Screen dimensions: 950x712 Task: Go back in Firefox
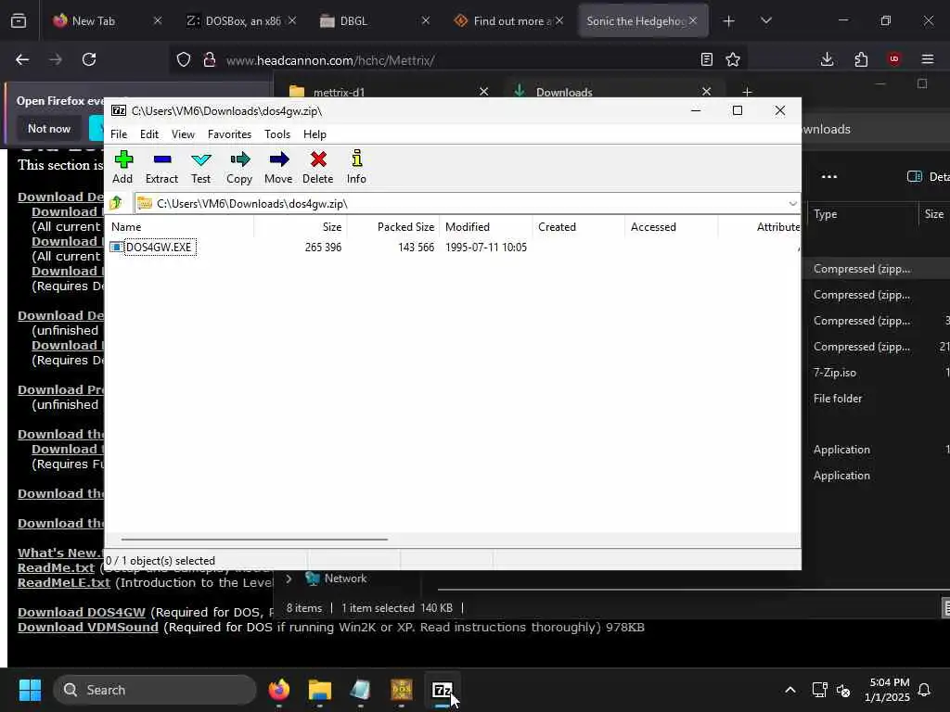[x=22, y=59]
